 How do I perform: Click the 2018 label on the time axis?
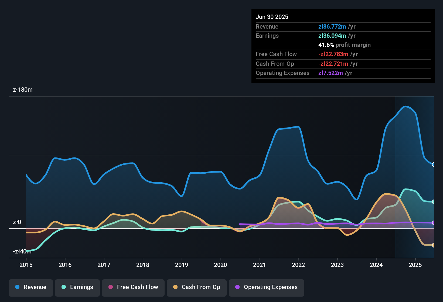click(143, 265)
